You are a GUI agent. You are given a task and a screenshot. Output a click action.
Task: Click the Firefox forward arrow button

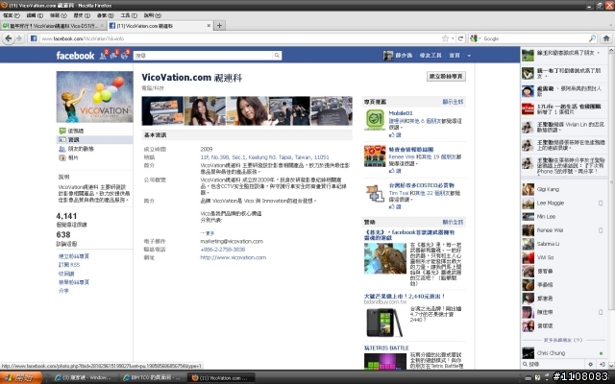pos(19,38)
